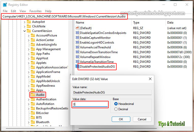This screenshot has width=194, height=132.
Task: Select the ApplicationAssociation key
Action: coord(52,67)
